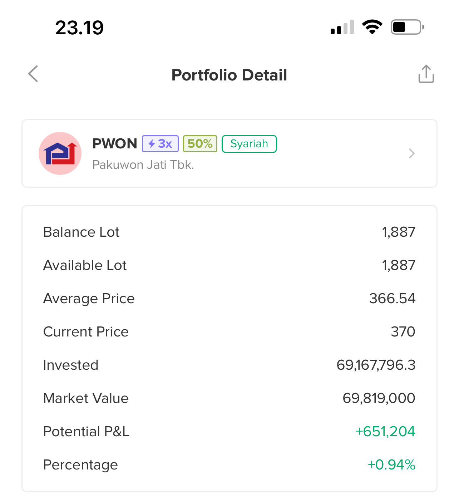The height and width of the screenshot is (497, 459).
Task: Tap the Percentage gain +0.94%
Action: [391, 465]
